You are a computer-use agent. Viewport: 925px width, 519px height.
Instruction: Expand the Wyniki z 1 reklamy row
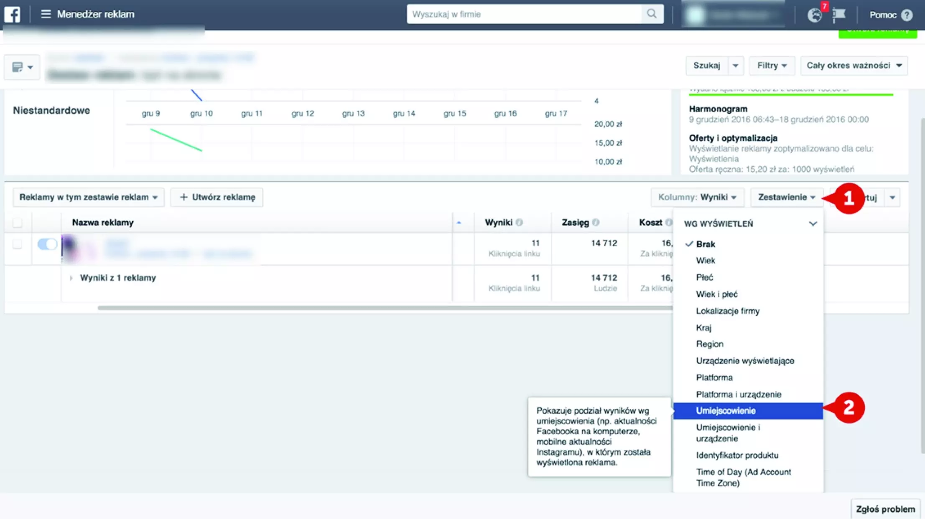point(71,278)
